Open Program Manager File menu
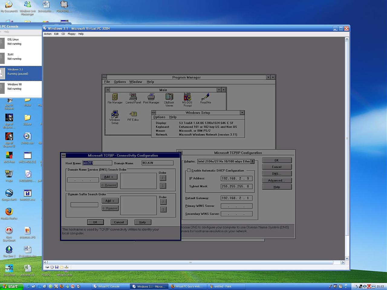 pyautogui.click(x=107, y=82)
